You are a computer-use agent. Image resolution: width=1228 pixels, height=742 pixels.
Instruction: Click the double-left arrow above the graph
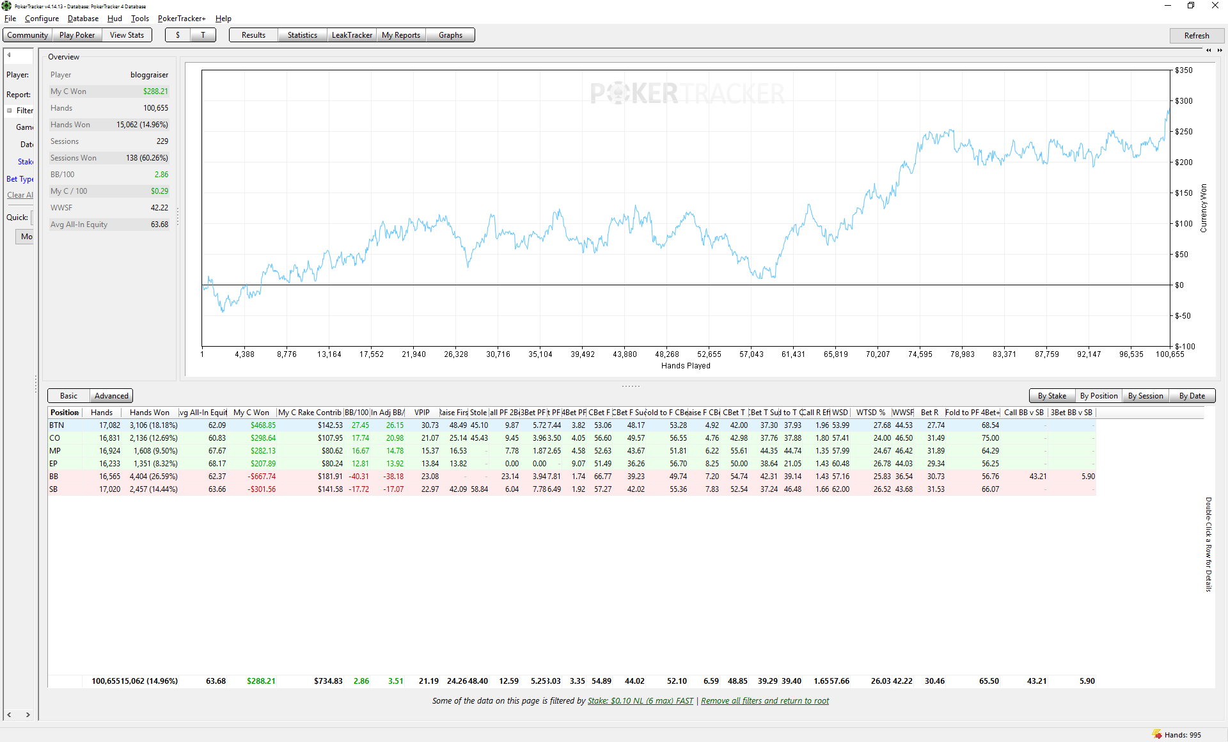pyautogui.click(x=1208, y=50)
